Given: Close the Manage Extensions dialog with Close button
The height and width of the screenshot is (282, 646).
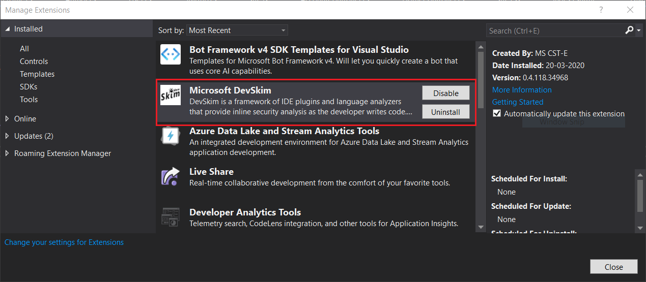Looking at the screenshot, I should (x=614, y=267).
